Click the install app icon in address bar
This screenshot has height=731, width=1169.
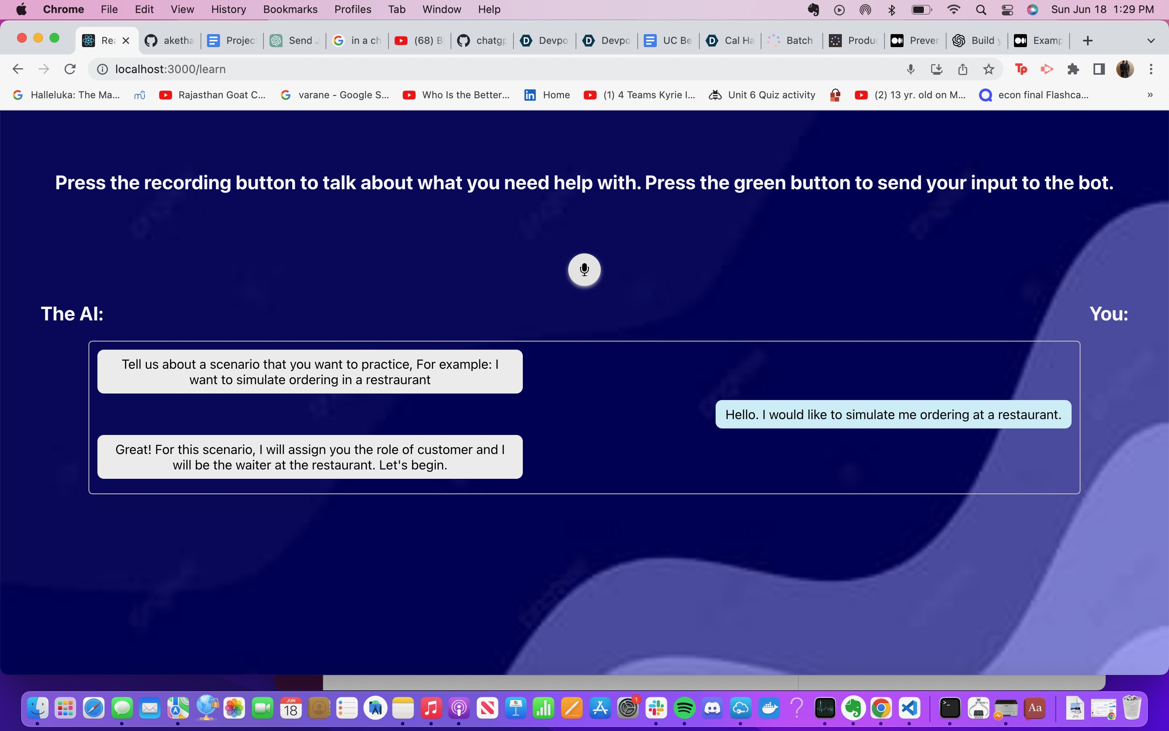click(x=936, y=69)
